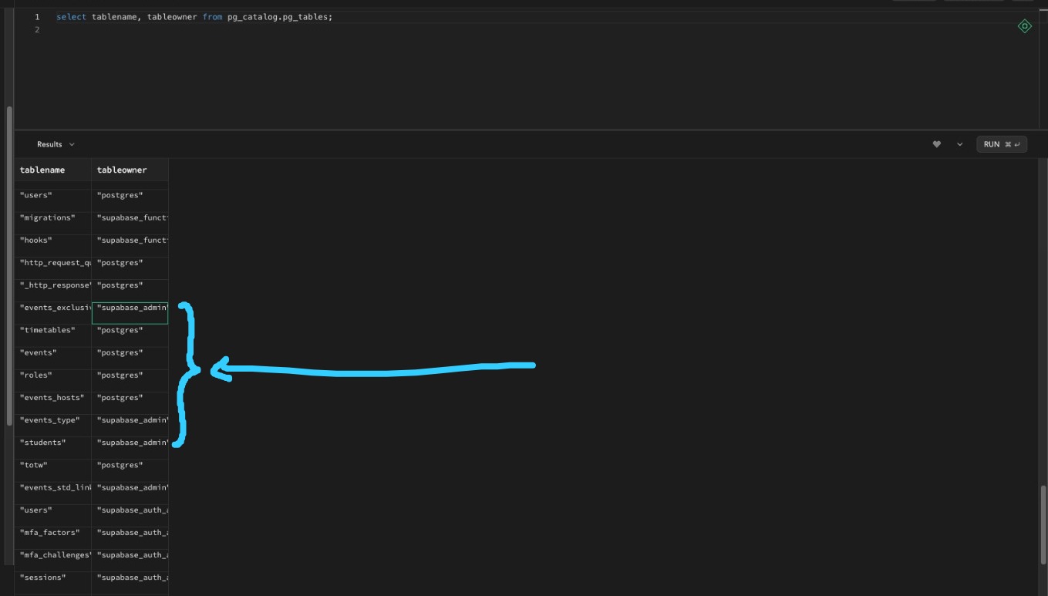This screenshot has width=1048, height=596.
Task: Open the chevron dropdown beside the heart icon
Action: click(x=959, y=143)
